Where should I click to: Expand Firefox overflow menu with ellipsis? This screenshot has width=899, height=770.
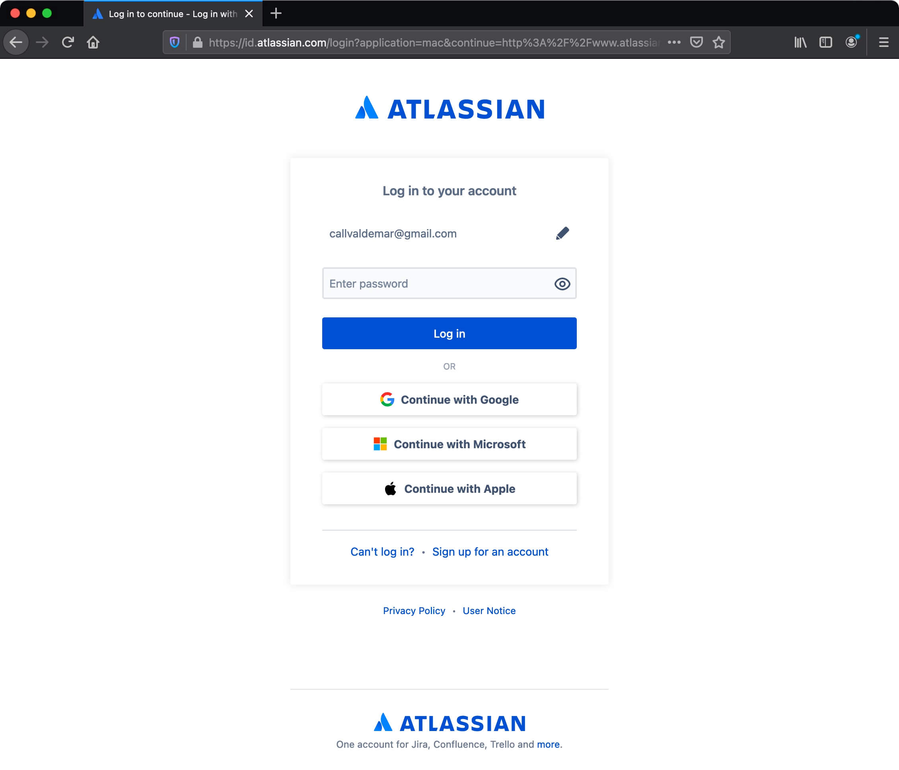[x=673, y=42]
